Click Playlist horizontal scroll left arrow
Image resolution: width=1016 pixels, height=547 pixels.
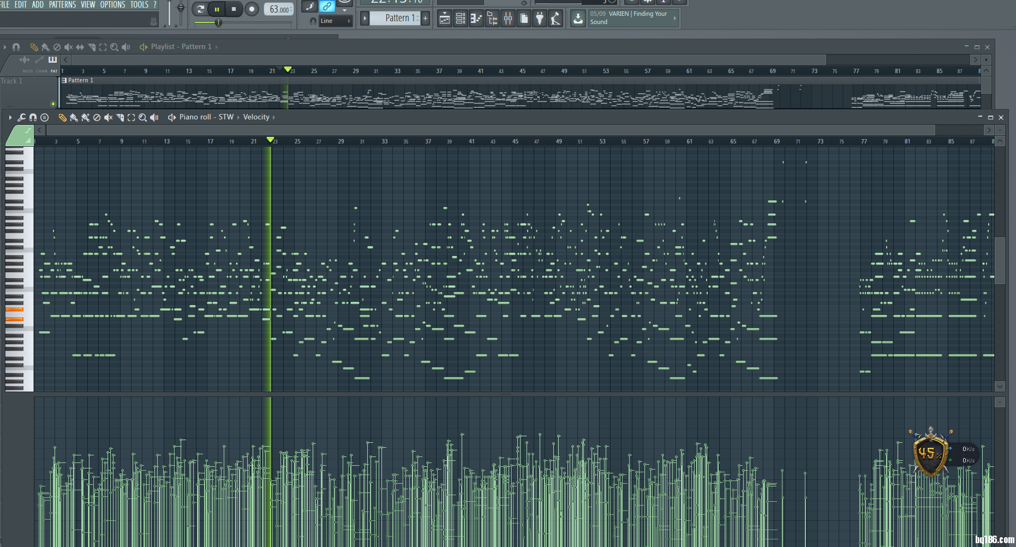[x=65, y=59]
